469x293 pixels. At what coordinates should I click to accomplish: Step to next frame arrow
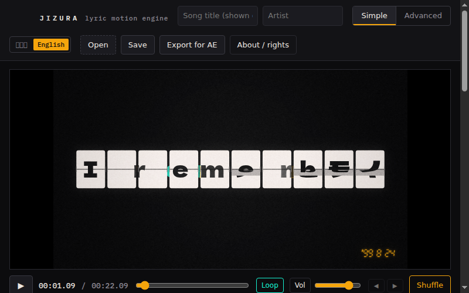point(395,286)
